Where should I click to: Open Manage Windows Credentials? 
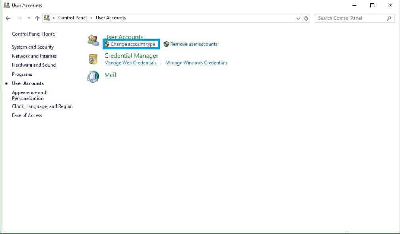[196, 62]
